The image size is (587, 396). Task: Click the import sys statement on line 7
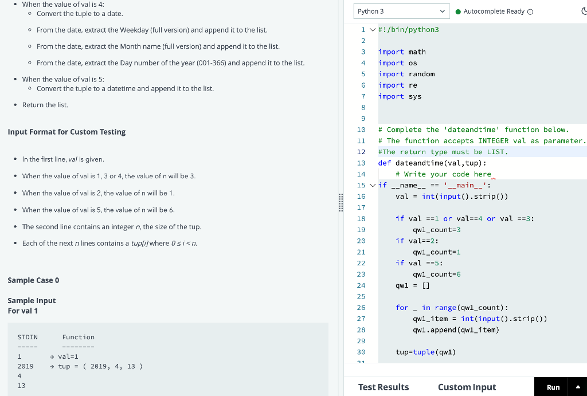pos(400,96)
